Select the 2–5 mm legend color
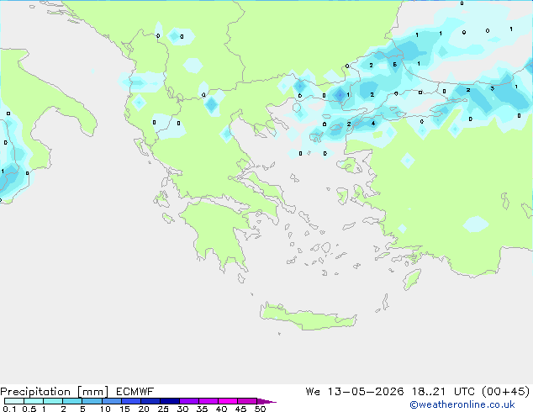Screen dimensions: 533x412 pos(72,401)
